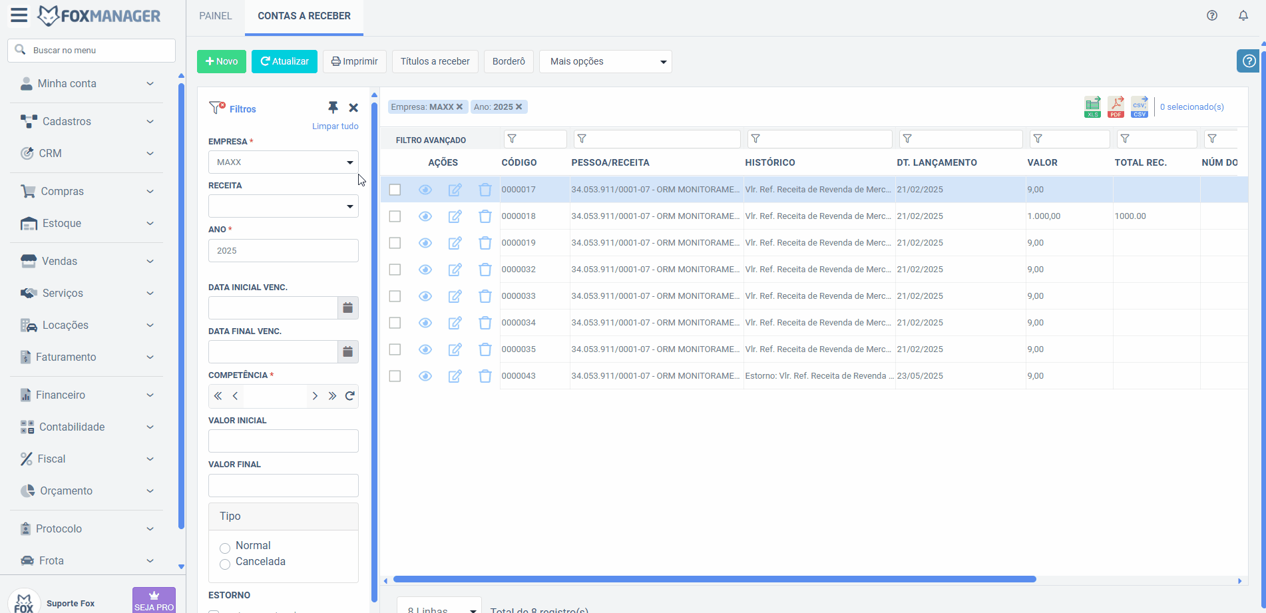Open the Receita dropdown
The image size is (1266, 613).
284,206
